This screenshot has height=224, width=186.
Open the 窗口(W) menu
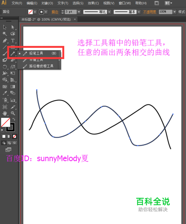(125, 3)
